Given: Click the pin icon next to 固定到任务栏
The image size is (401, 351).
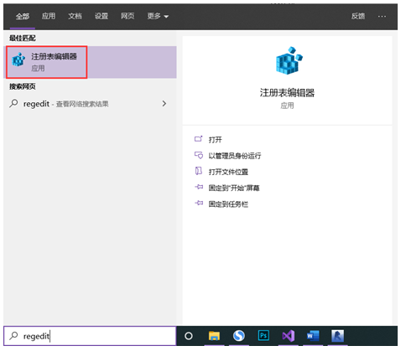Looking at the screenshot, I should pos(199,204).
